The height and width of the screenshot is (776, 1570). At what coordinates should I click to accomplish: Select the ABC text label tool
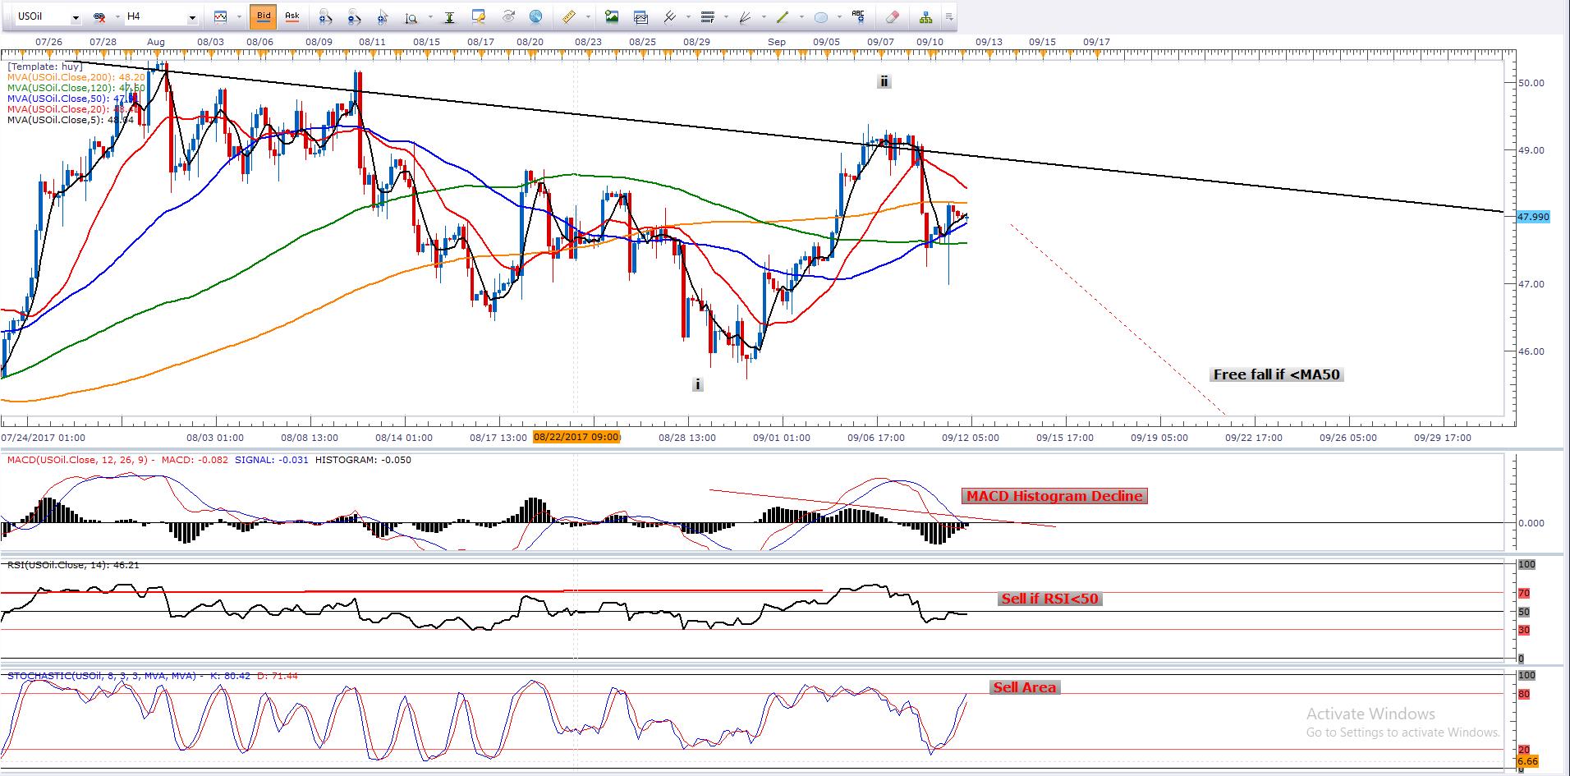point(858,16)
